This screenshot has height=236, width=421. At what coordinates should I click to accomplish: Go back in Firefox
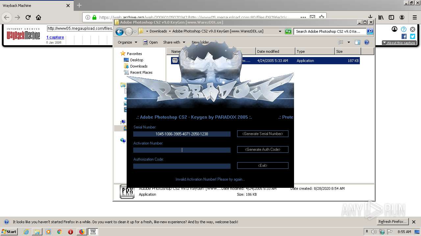pyautogui.click(x=7, y=17)
